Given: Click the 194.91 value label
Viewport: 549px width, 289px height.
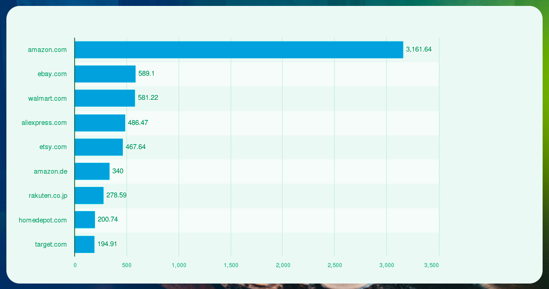Looking at the screenshot, I should 107,244.
